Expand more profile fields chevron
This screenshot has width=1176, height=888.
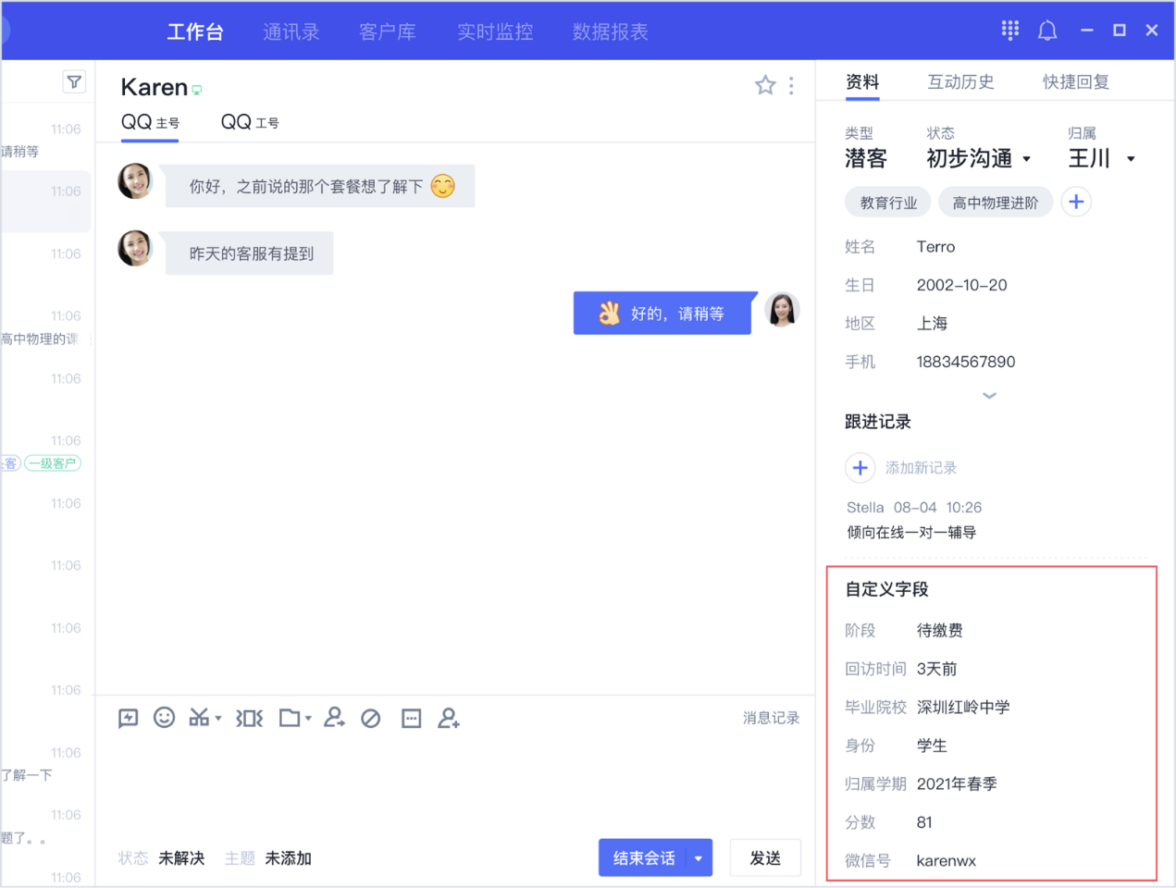click(x=989, y=395)
